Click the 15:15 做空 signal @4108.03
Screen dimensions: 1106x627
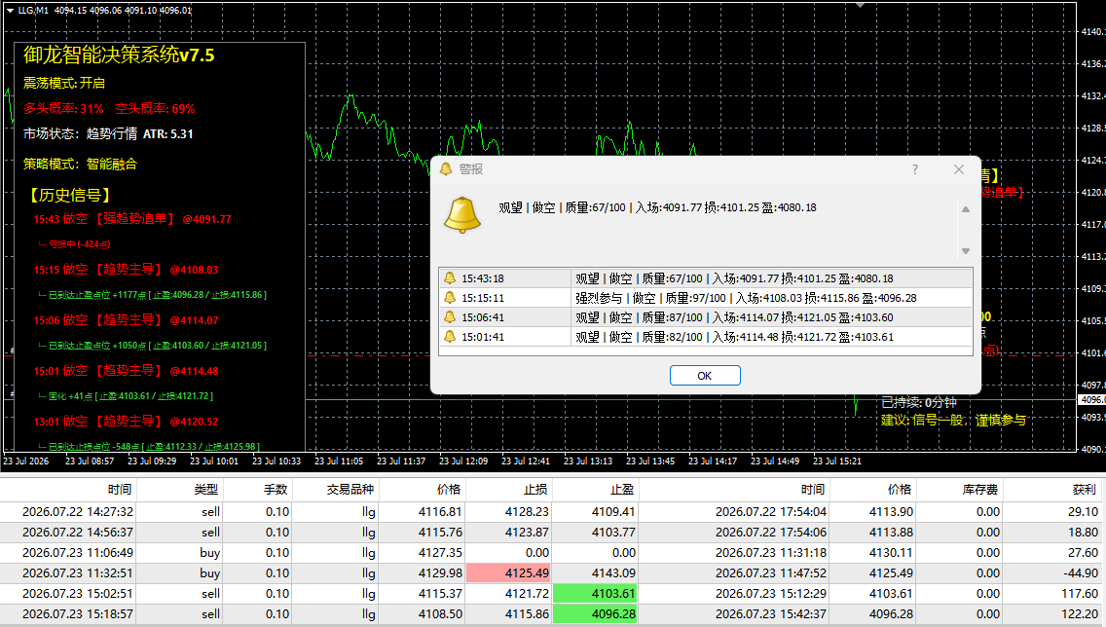coord(126,270)
